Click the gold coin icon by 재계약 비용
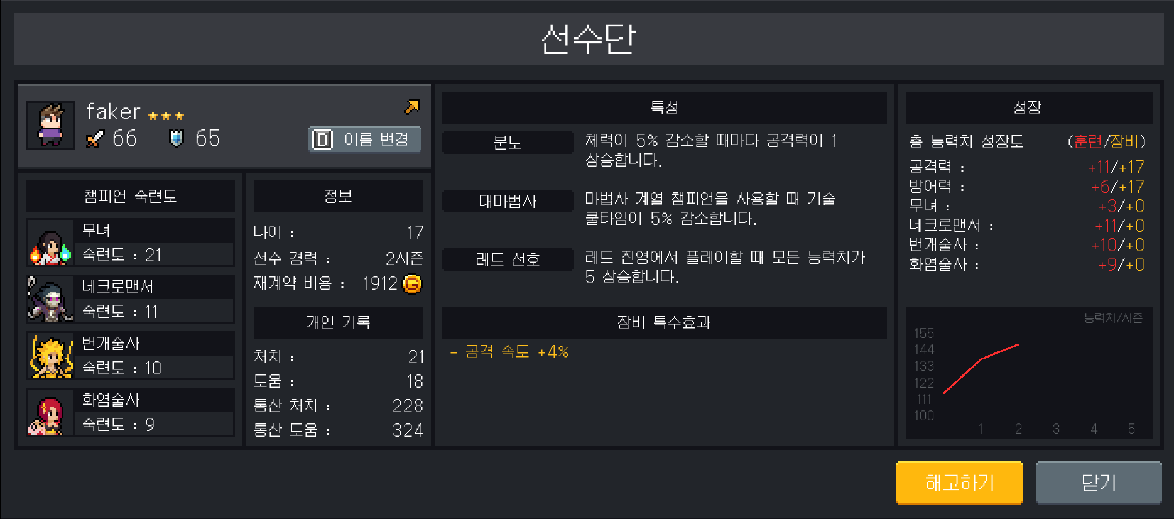Image resolution: width=1174 pixels, height=519 pixels. click(412, 284)
